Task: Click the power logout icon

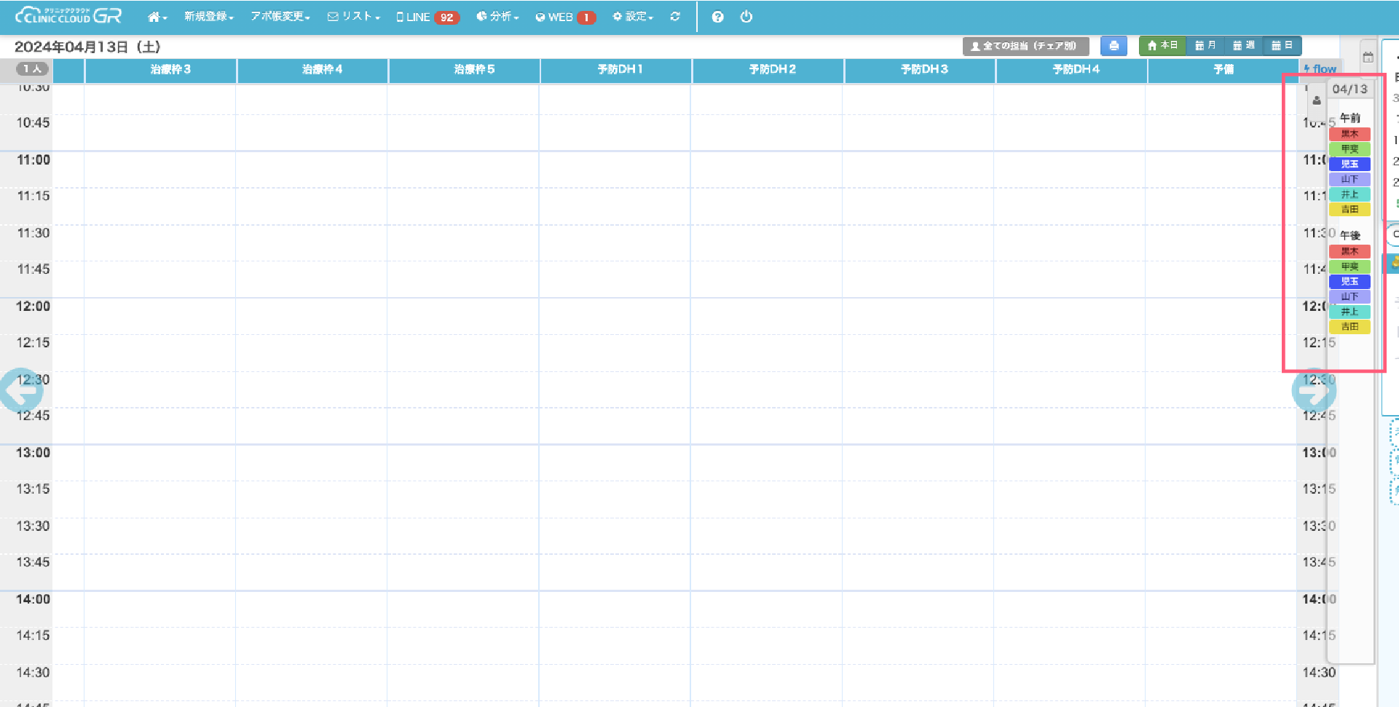Action: point(746,17)
